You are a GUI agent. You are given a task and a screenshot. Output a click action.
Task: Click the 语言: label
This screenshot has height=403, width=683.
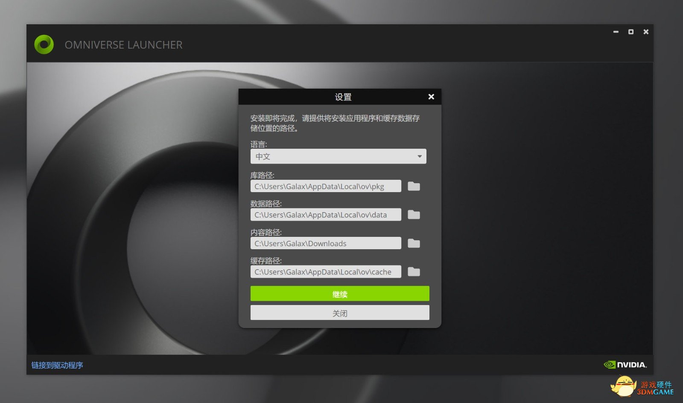[259, 144]
